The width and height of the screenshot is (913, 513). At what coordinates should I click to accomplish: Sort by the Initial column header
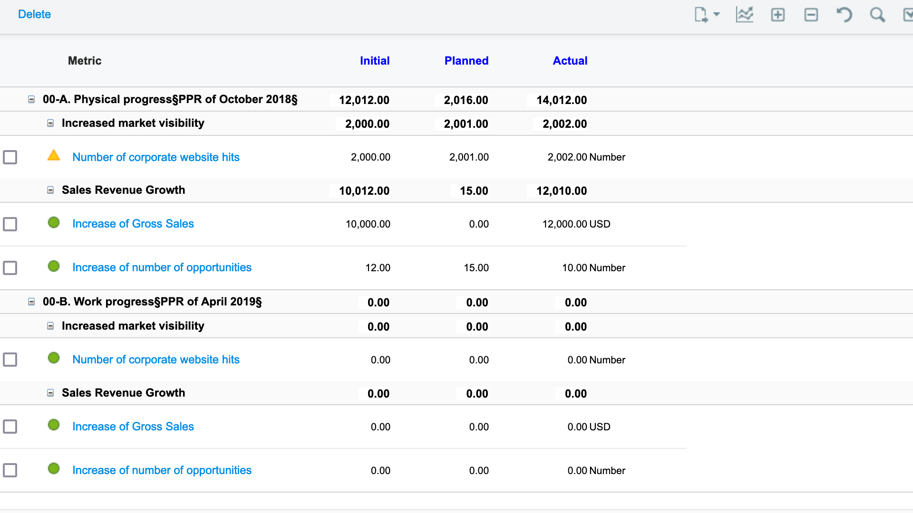tap(374, 61)
